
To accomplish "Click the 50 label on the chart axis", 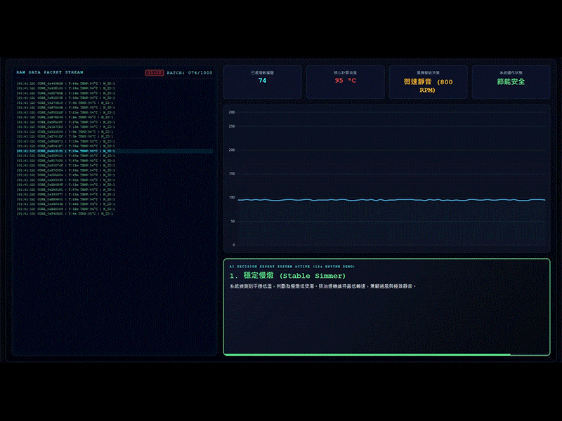I will pyautogui.click(x=233, y=221).
